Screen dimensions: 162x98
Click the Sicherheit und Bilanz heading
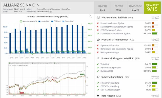click(112, 77)
